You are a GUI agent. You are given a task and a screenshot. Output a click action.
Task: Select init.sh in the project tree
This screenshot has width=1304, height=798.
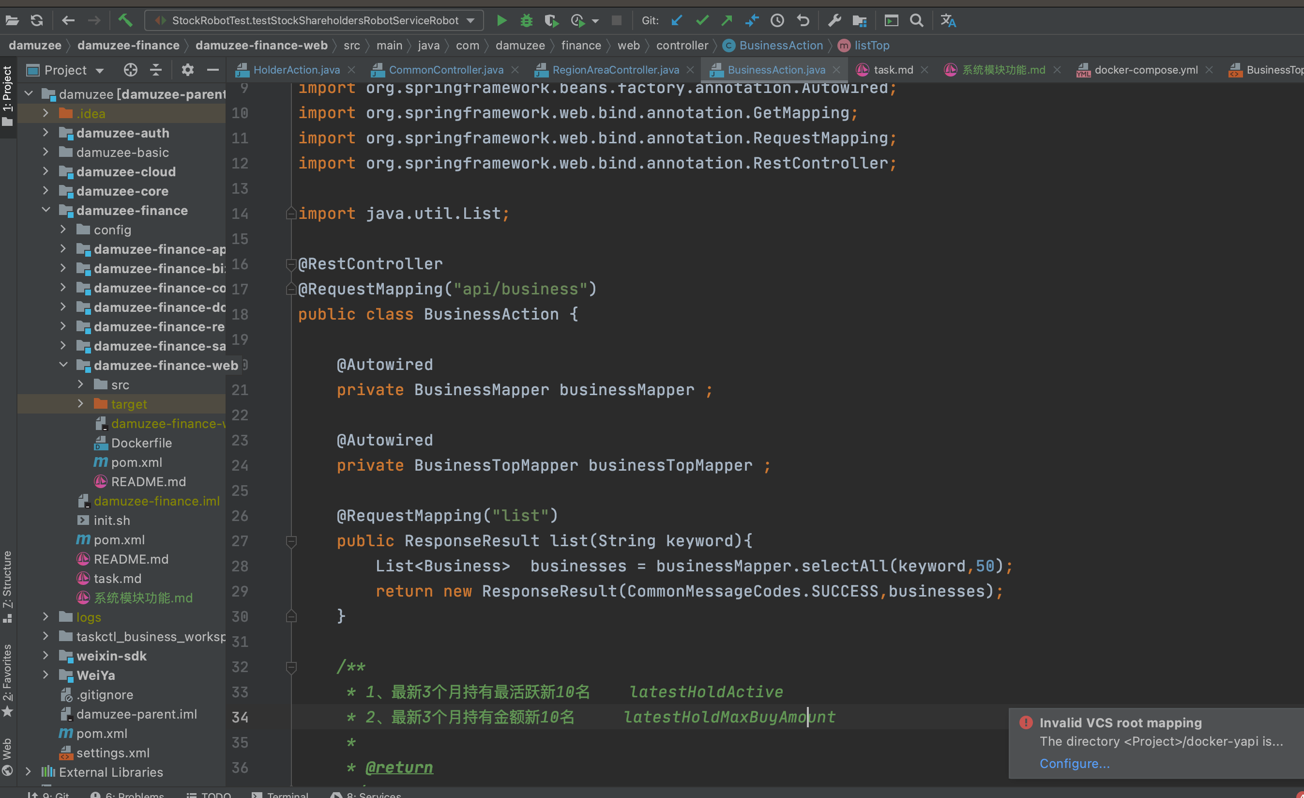pyautogui.click(x=112, y=520)
